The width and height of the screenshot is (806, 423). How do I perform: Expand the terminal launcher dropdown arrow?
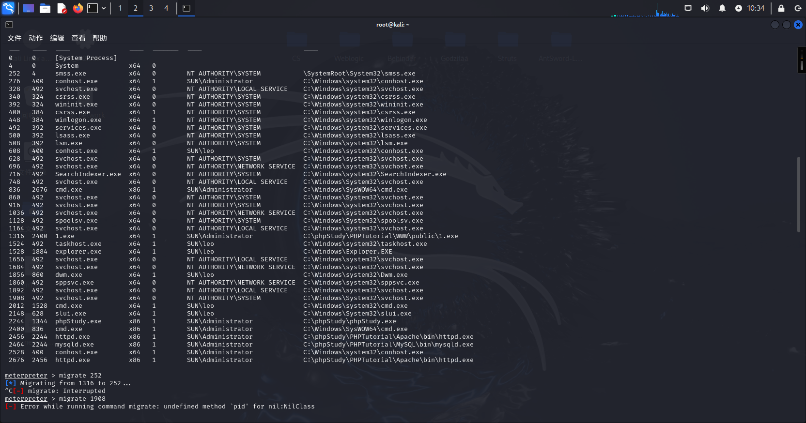[x=104, y=8]
